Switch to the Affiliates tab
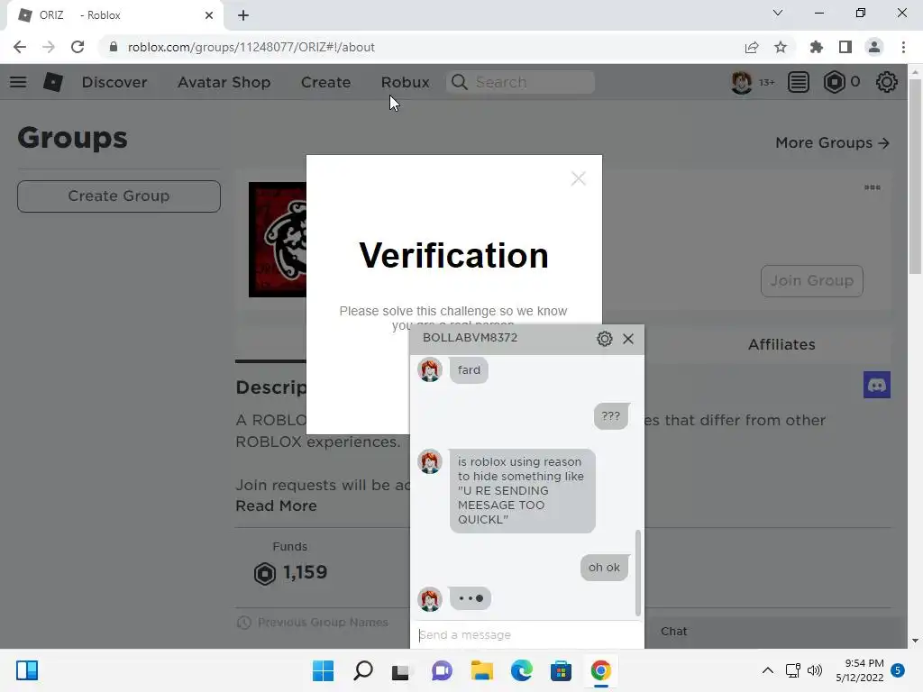Screen dimensions: 923x692 tap(781, 345)
